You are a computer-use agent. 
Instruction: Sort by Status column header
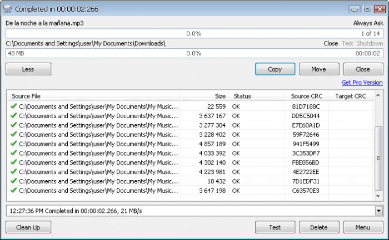click(257, 96)
